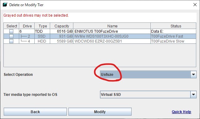Select the WDCWD60 EZRZ-00GZ5B1 name cell
The width and height of the screenshot is (200, 119).
point(112,41)
